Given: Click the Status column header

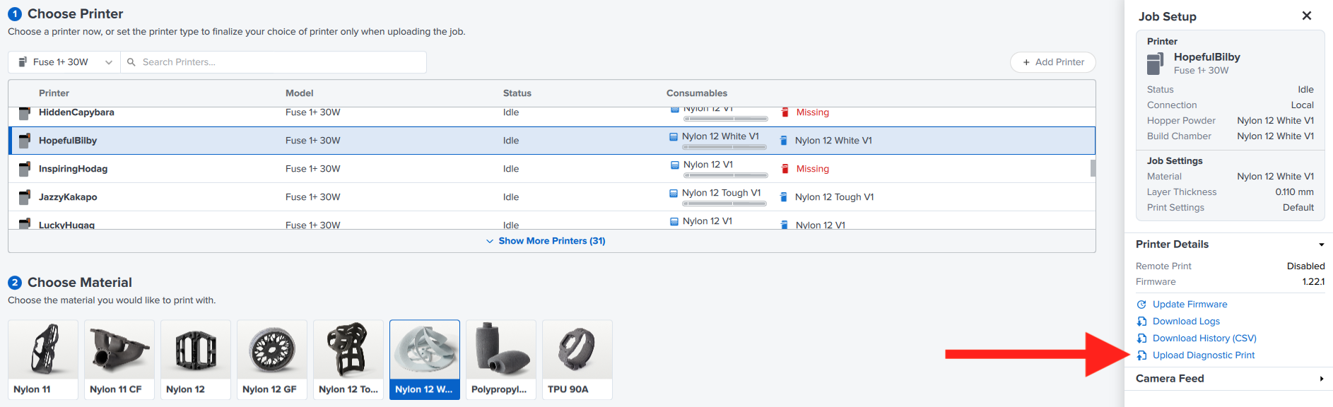Looking at the screenshot, I should tap(517, 93).
